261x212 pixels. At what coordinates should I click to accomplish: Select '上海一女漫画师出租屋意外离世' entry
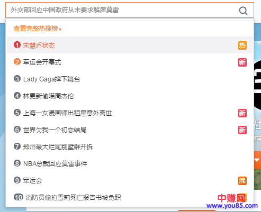tap(130, 113)
